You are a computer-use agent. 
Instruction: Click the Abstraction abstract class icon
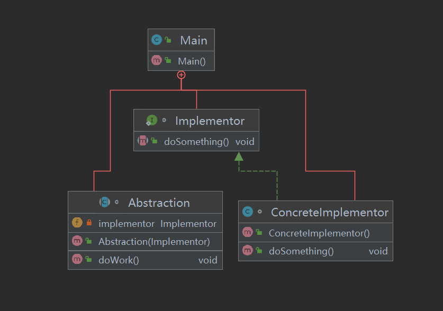tap(105, 202)
